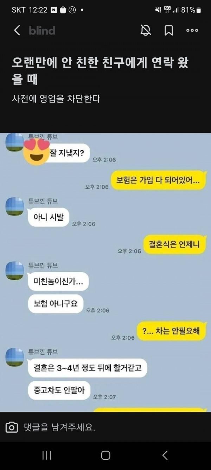Tap the Android back navigation button

click(x=165, y=455)
